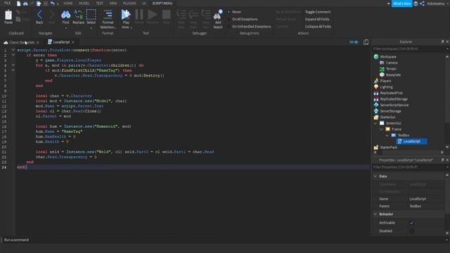The width and height of the screenshot is (450, 253).
Task: Select Terrain in Explorer
Action: click(x=391, y=69)
